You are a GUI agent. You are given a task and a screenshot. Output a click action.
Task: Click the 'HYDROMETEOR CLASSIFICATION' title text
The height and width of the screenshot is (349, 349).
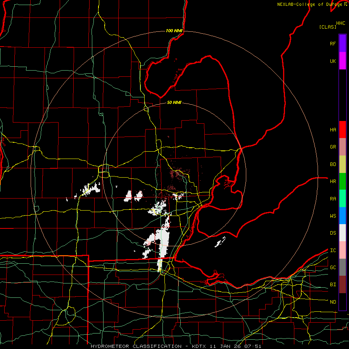136,346
